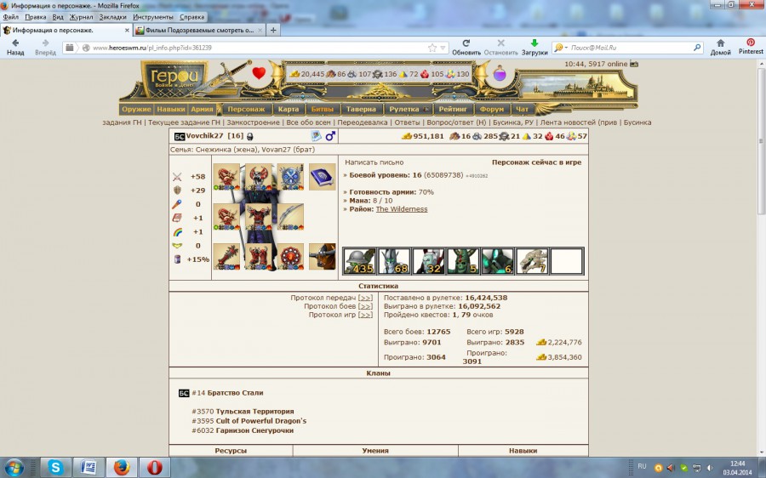Open the Правка menu

click(x=35, y=17)
